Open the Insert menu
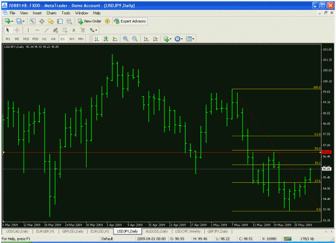Viewport: 336px width, 243px height. [x=37, y=13]
